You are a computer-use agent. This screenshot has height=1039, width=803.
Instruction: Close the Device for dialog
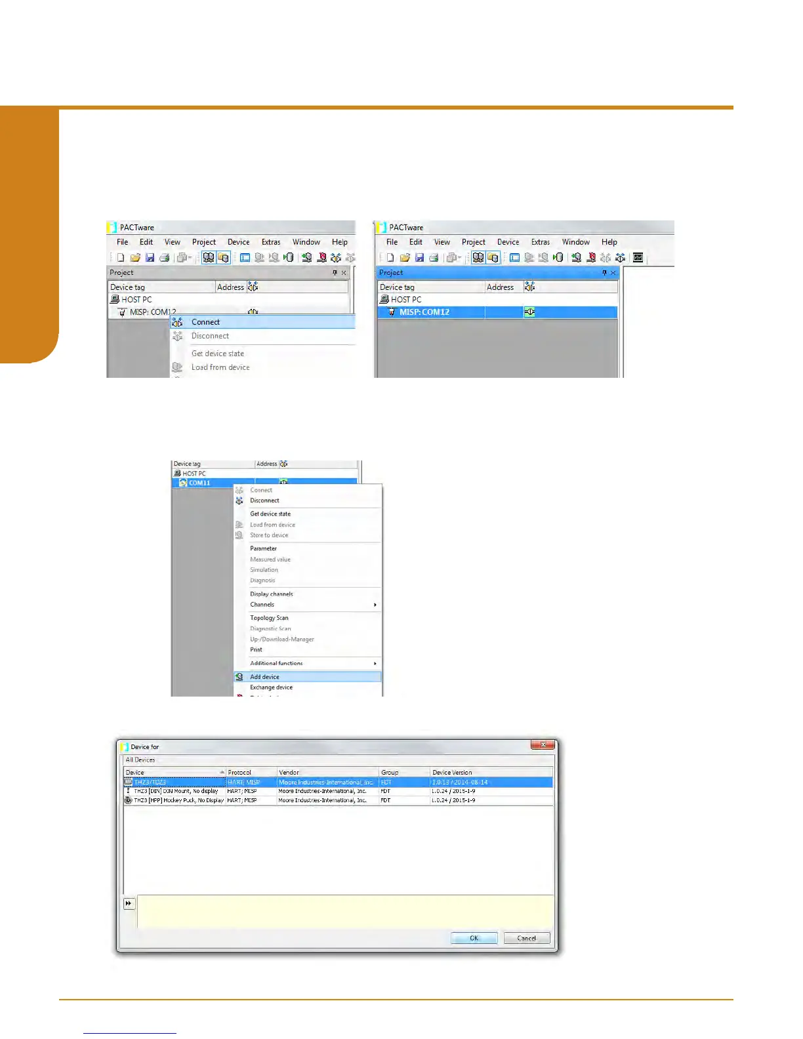tap(543, 745)
